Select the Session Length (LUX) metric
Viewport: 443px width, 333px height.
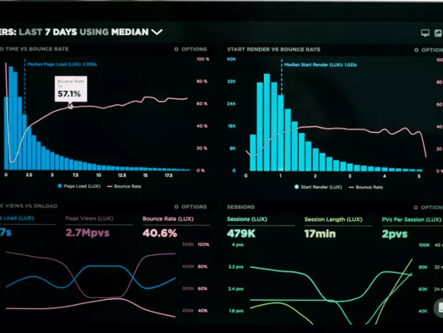point(333,220)
